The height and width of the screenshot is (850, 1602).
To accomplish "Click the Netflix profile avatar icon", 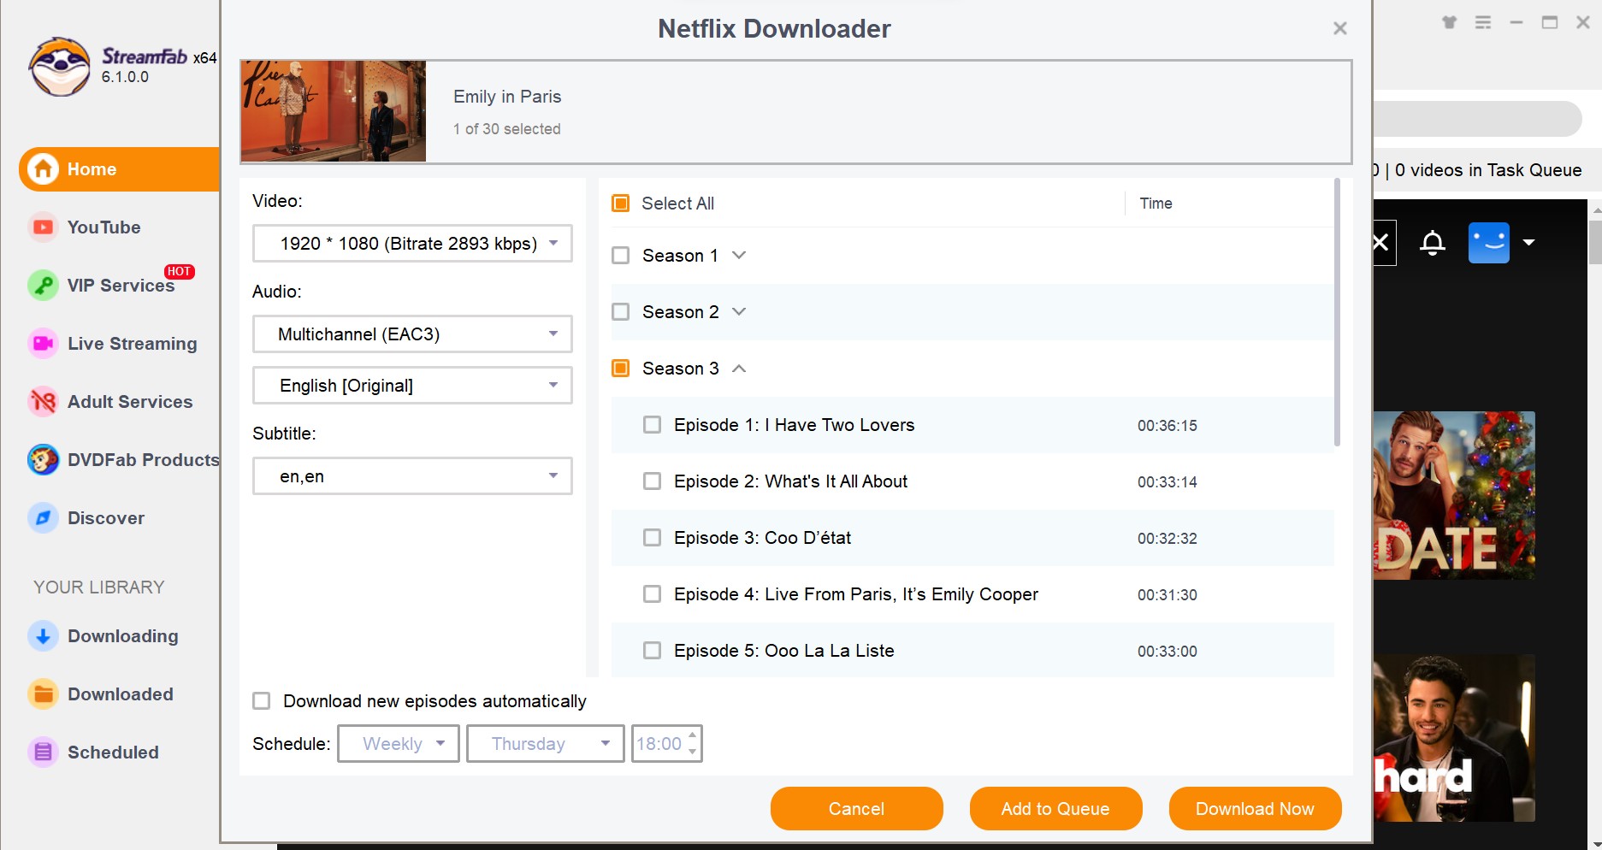I will pyautogui.click(x=1489, y=243).
